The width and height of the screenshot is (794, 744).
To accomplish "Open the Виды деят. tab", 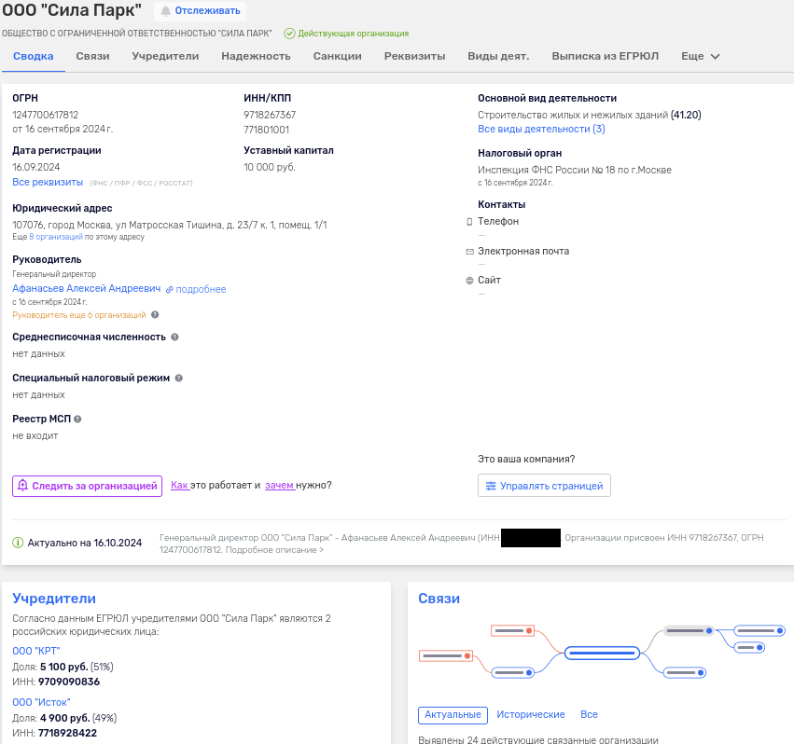I will [498, 56].
